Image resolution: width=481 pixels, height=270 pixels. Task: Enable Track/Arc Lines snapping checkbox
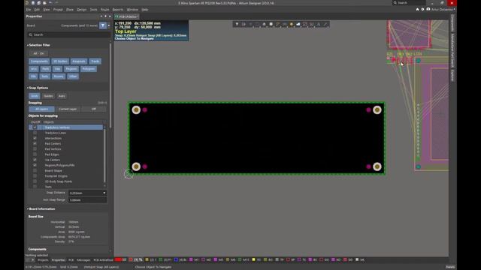35,133
